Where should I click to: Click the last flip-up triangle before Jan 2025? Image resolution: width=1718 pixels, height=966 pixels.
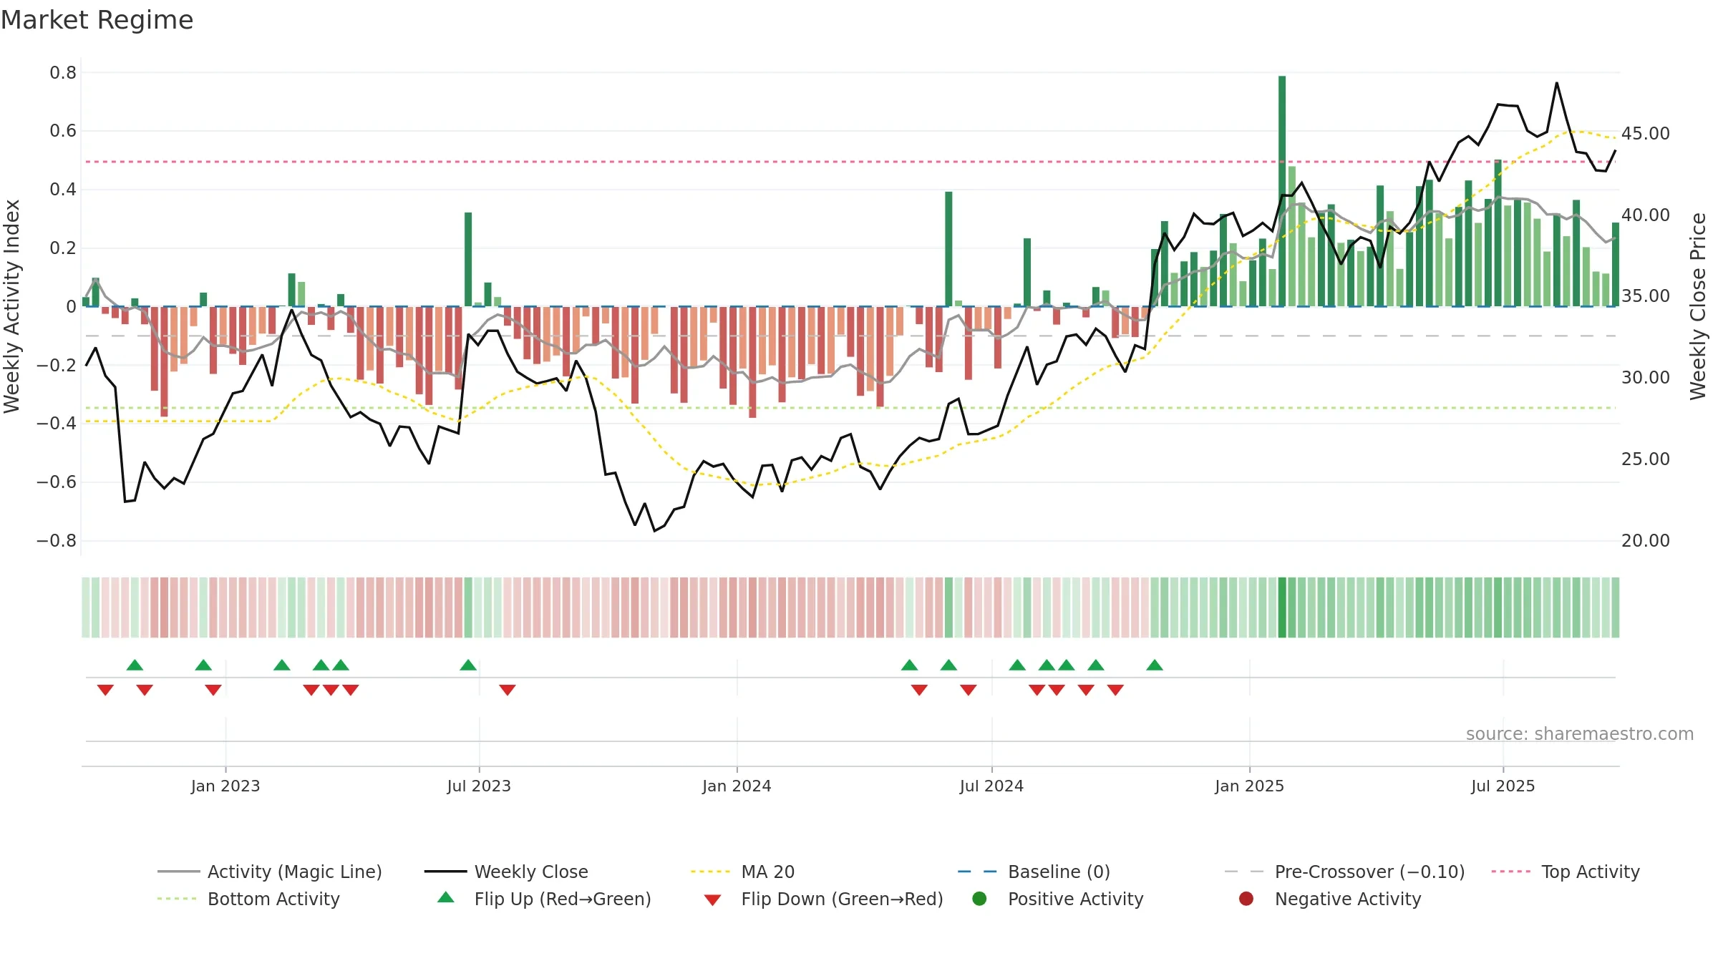click(1155, 665)
